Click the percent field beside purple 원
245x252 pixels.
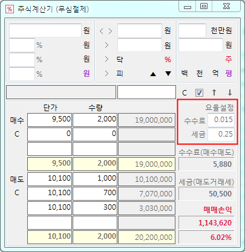(x=22, y=74)
